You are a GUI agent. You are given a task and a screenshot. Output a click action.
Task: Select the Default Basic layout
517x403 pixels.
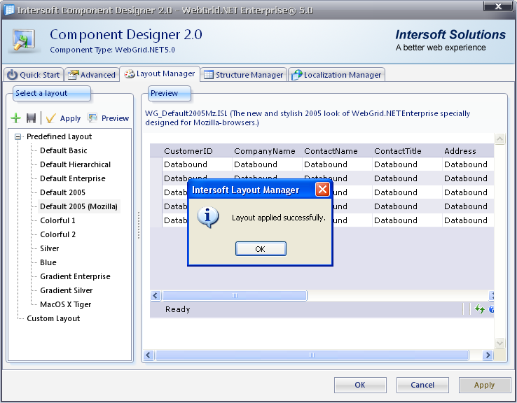click(64, 150)
